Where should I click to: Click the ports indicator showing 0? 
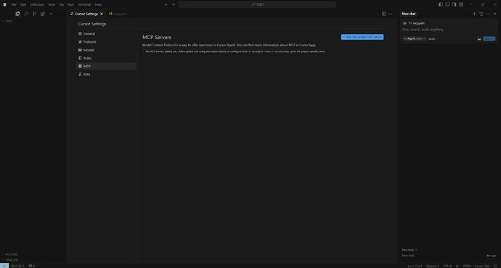point(31,266)
